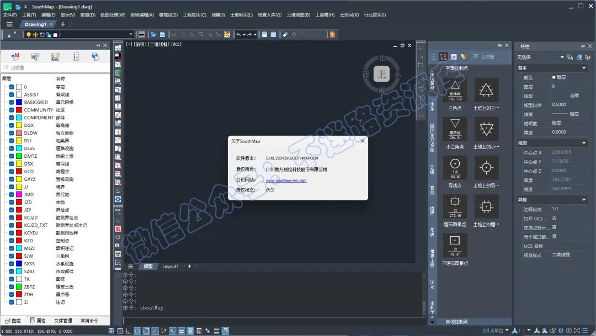
Task: Pick the 不埋石图根点 symbol
Action: point(455,245)
